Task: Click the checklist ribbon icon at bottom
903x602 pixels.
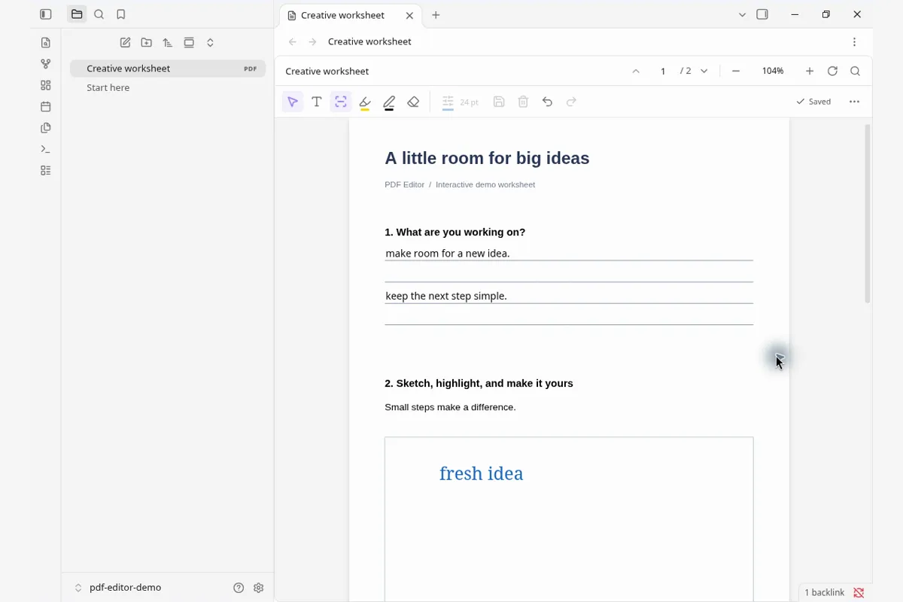Action: pyautogui.click(x=46, y=171)
